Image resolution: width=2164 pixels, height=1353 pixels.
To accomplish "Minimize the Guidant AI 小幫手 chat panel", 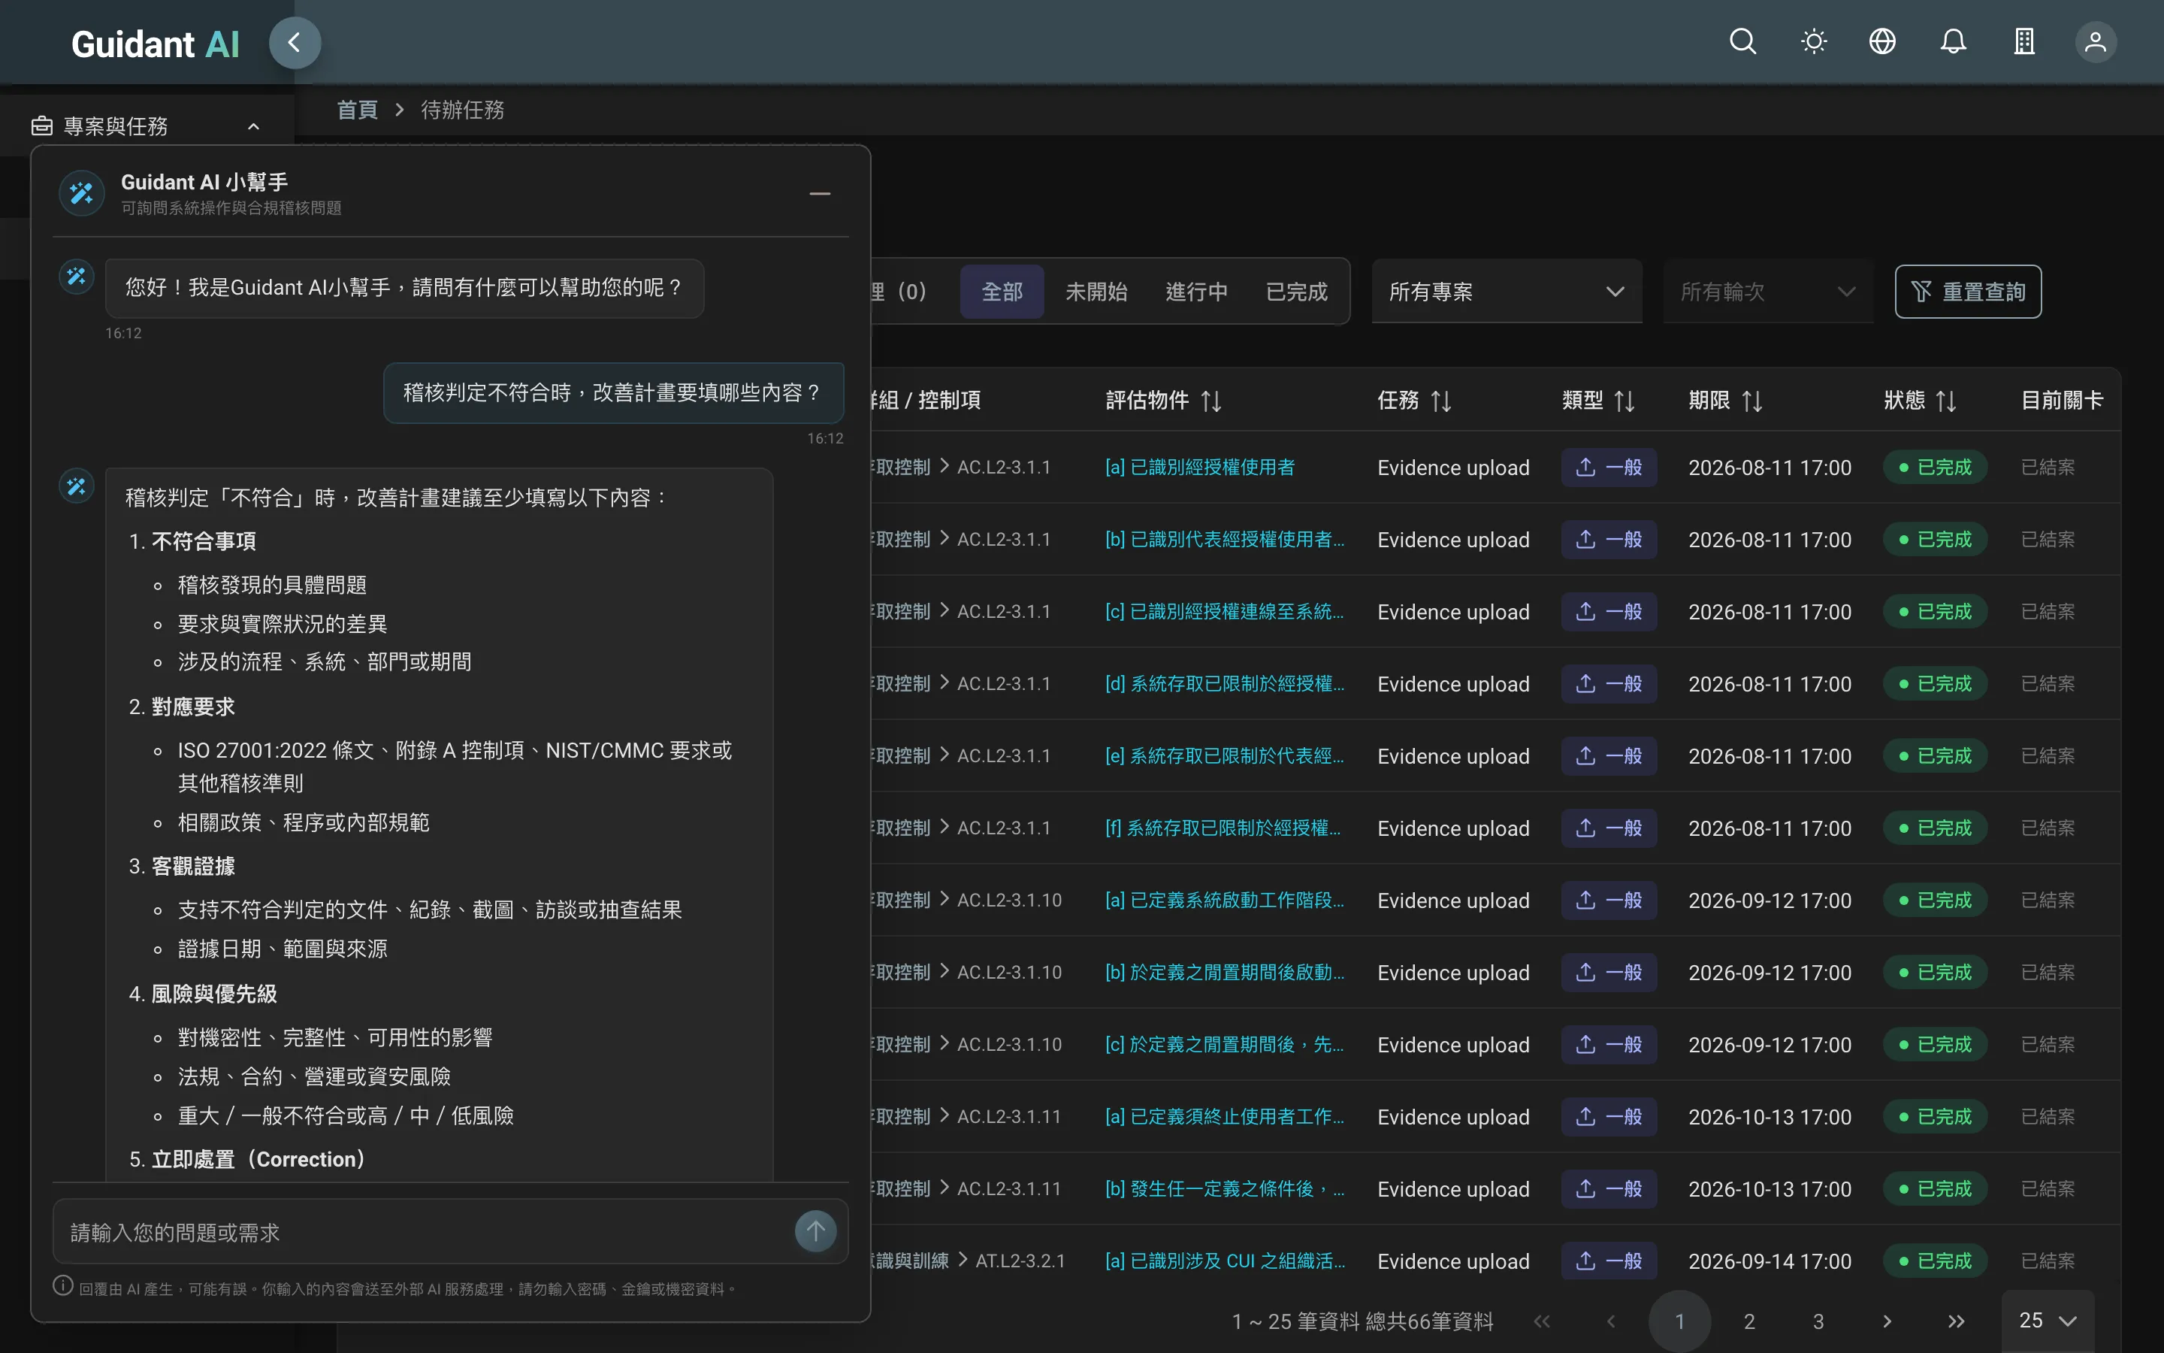I will (819, 193).
